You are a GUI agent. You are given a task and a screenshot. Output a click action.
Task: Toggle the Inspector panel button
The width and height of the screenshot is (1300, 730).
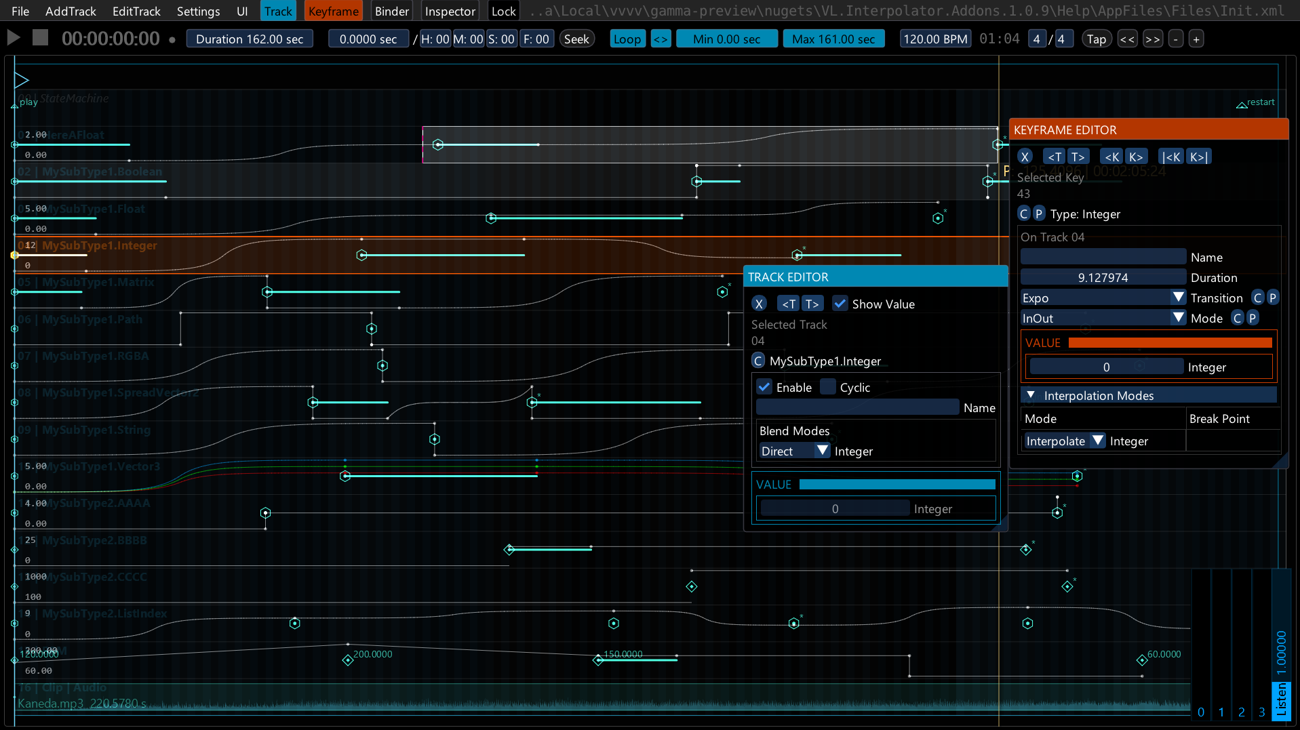450,11
